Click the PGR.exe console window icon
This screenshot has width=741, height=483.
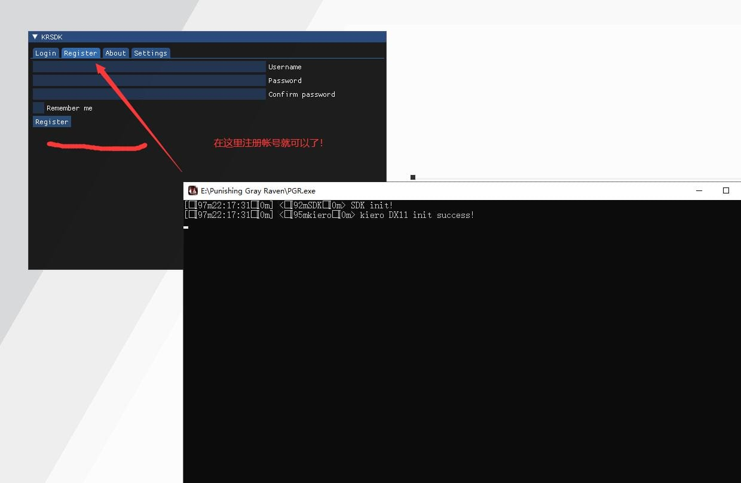point(193,190)
